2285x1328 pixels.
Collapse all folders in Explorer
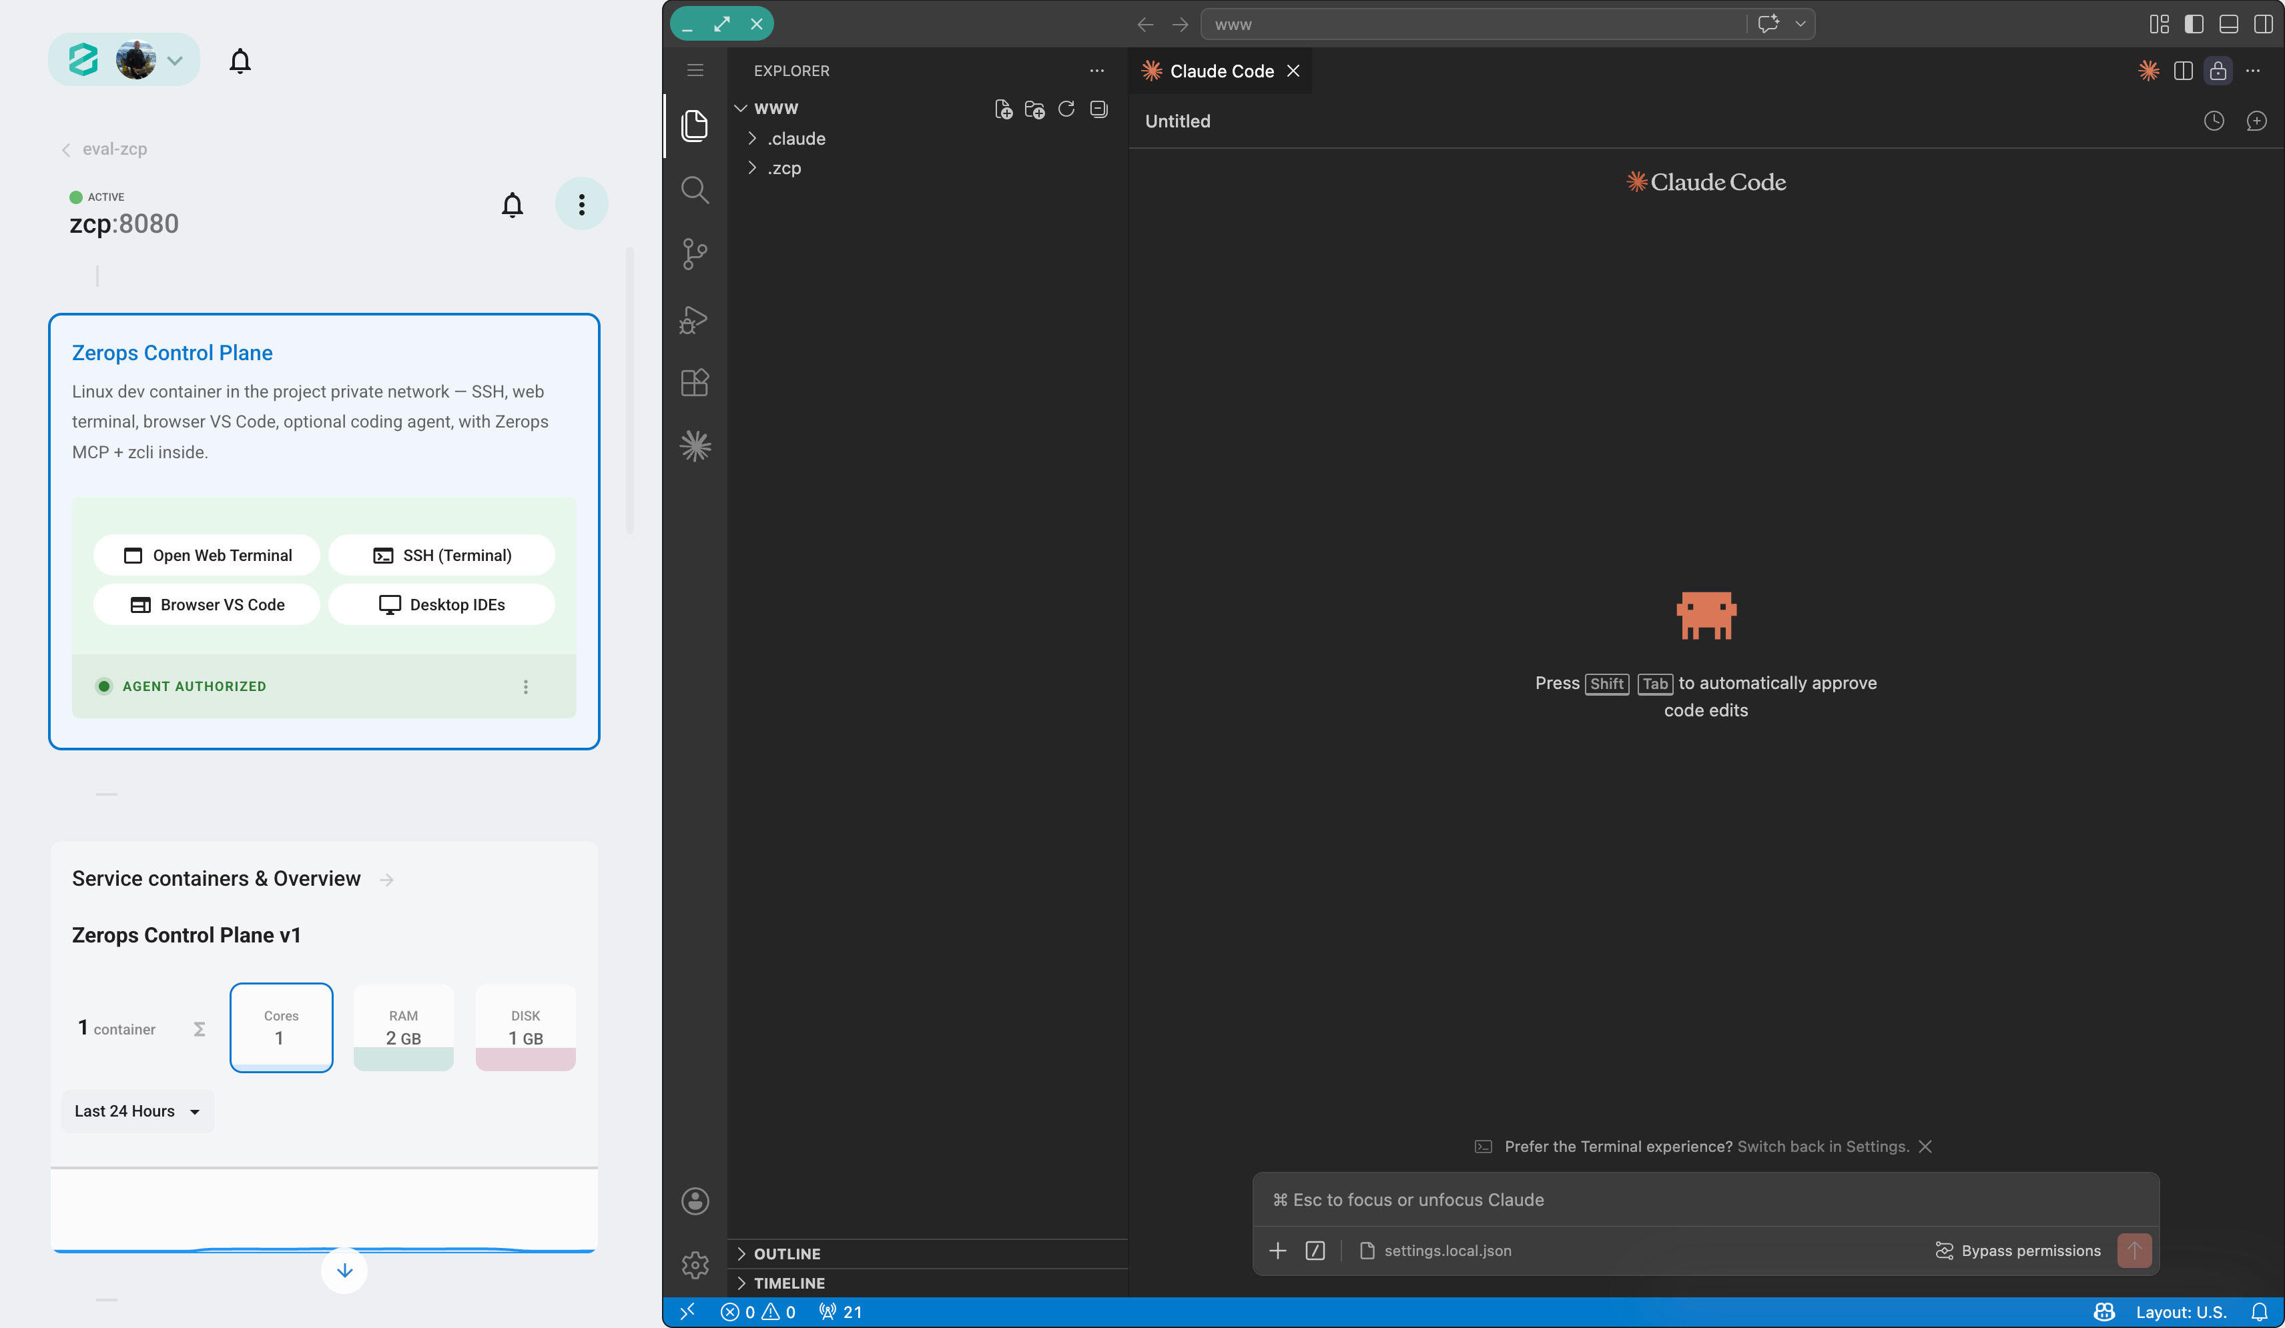(x=1098, y=109)
